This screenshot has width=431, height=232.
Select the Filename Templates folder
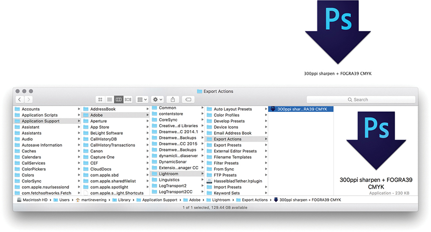[237, 157]
